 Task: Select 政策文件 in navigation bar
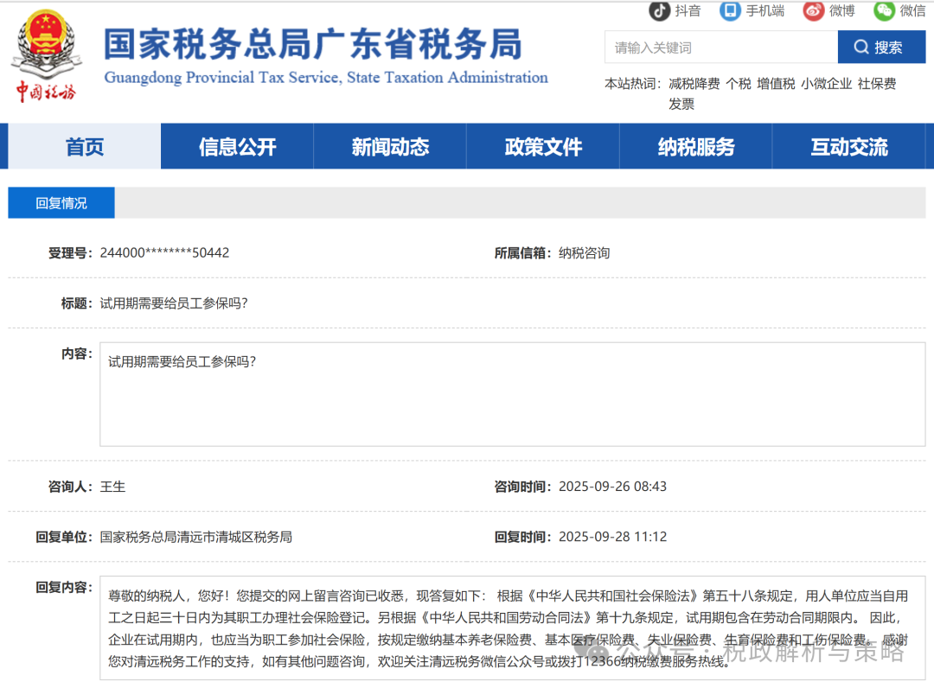tap(543, 147)
